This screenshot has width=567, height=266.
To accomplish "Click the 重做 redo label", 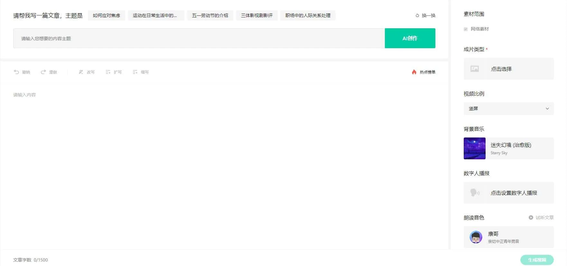I will 53,72.
